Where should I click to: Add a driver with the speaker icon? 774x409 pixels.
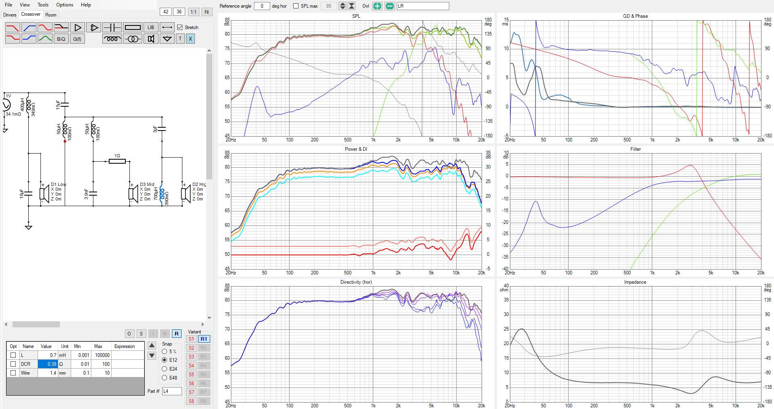pos(151,39)
